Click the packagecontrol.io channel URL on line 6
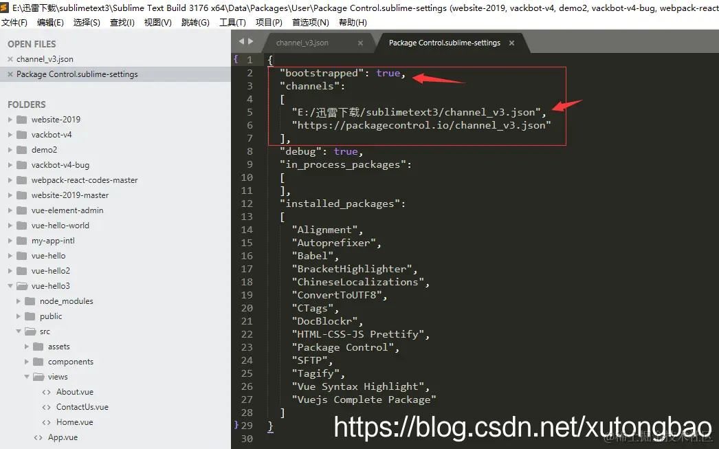This screenshot has width=719, height=449. pos(421,125)
